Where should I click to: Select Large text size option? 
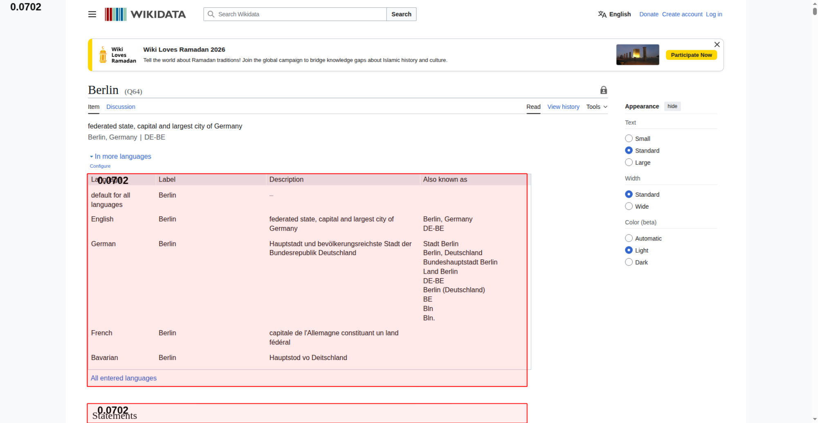click(629, 162)
